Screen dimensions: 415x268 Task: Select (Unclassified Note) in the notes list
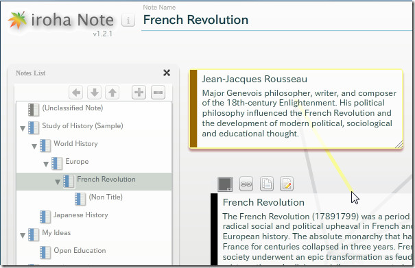pyautogui.click(x=73, y=108)
